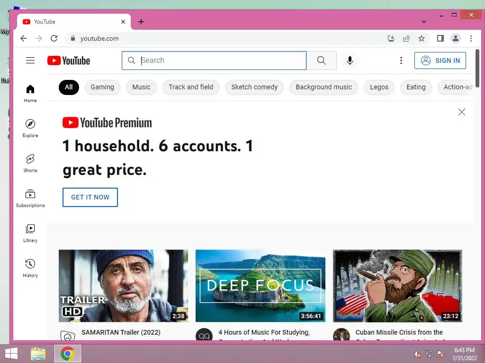
Task: Open History in sidebar
Action: [x=30, y=268]
